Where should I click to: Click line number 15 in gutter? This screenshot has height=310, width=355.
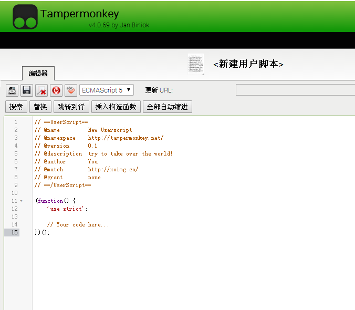[15, 232]
